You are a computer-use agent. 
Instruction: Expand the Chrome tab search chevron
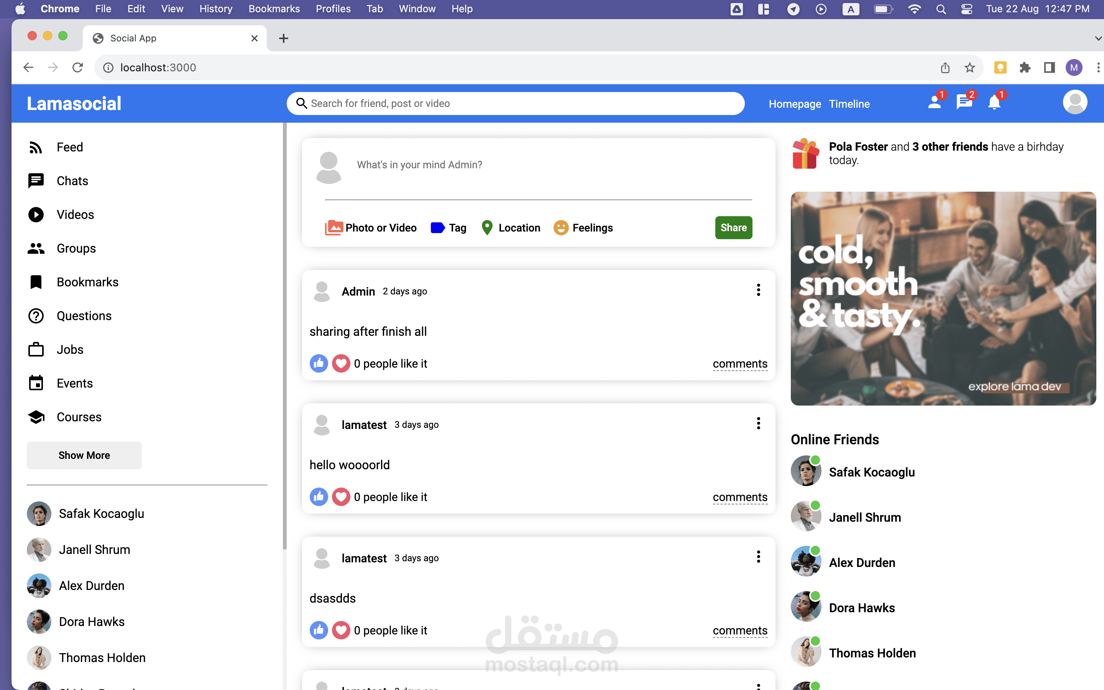click(x=1098, y=38)
